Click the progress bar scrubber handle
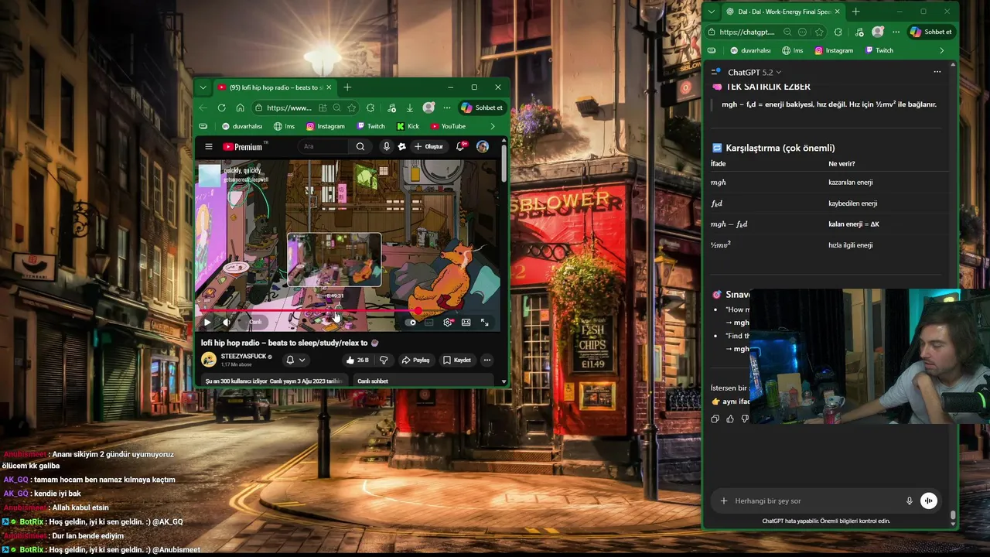The image size is (990, 557). click(x=418, y=311)
